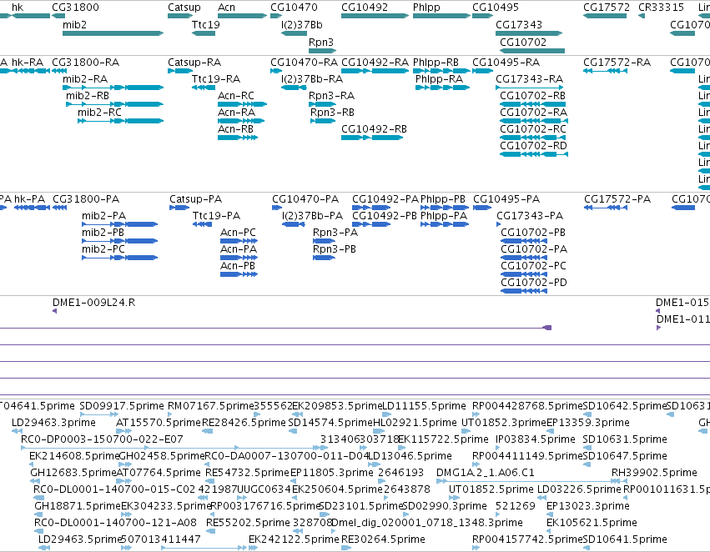Select the CR33315 gene label

pyautogui.click(x=661, y=8)
